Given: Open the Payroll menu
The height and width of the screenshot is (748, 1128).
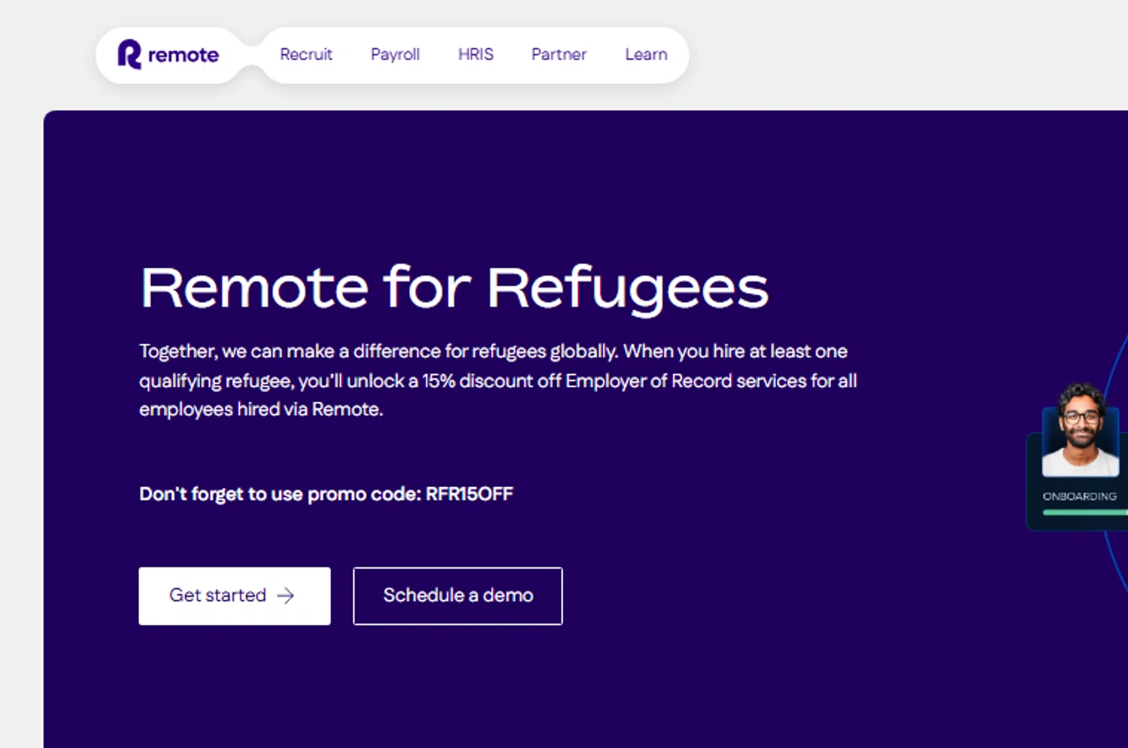Looking at the screenshot, I should [x=395, y=54].
